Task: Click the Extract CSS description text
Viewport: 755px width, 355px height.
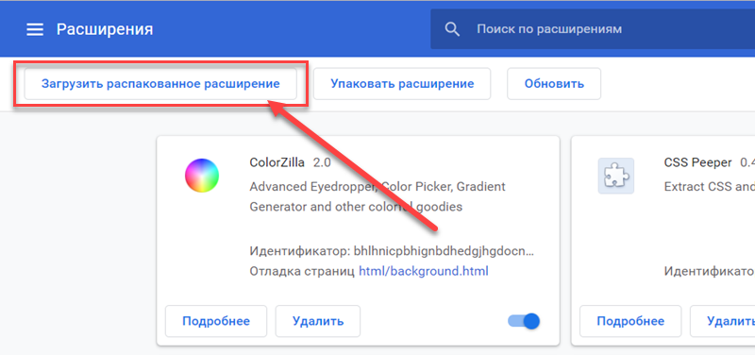Action: (709, 186)
